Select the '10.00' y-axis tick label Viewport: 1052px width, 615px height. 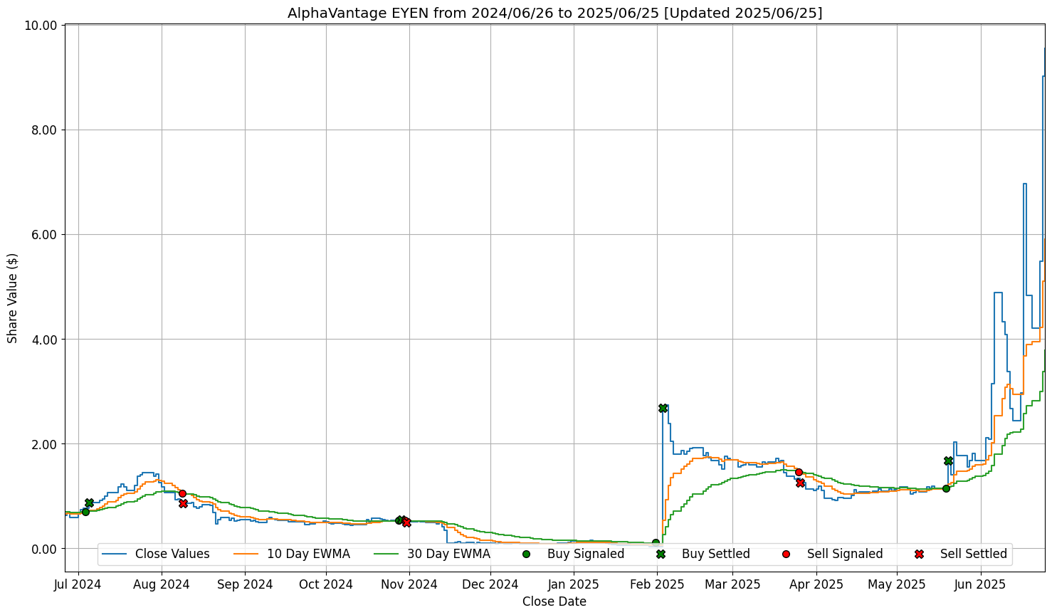coord(41,26)
